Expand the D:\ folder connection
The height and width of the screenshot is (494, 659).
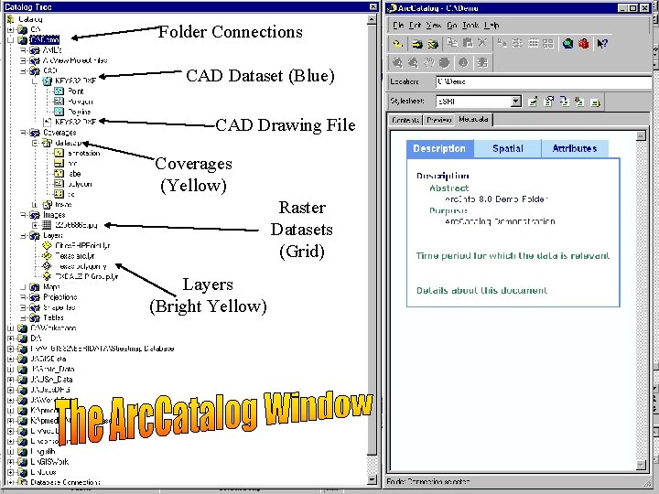[x=11, y=338]
